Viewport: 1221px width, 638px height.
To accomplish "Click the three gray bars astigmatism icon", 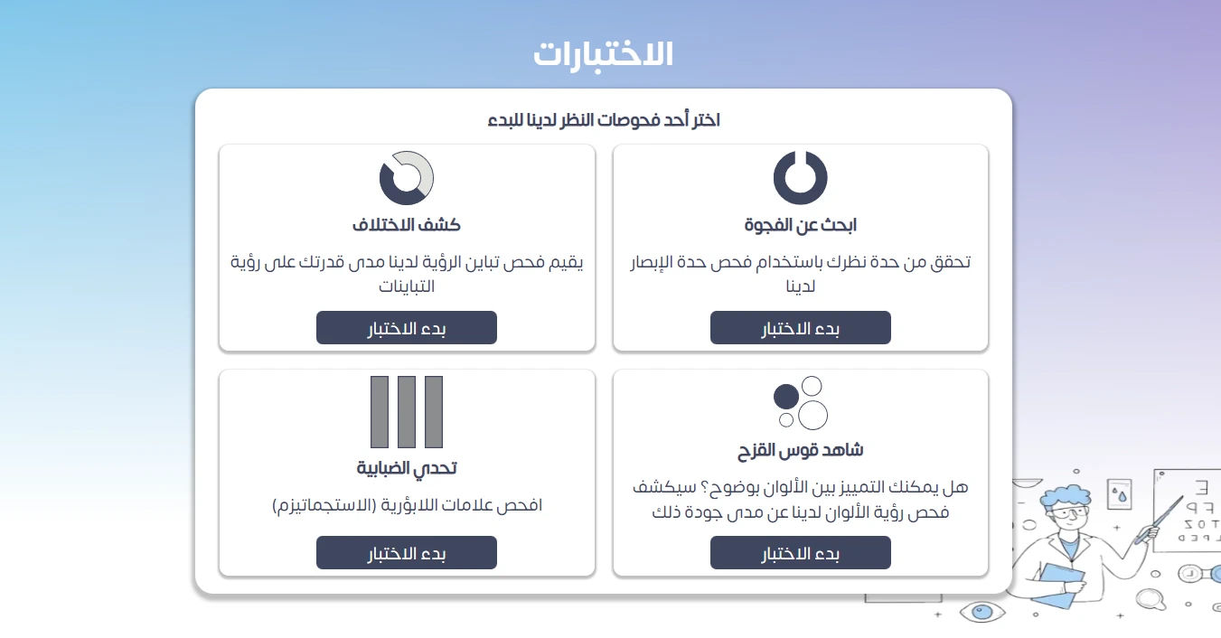I will [407, 412].
